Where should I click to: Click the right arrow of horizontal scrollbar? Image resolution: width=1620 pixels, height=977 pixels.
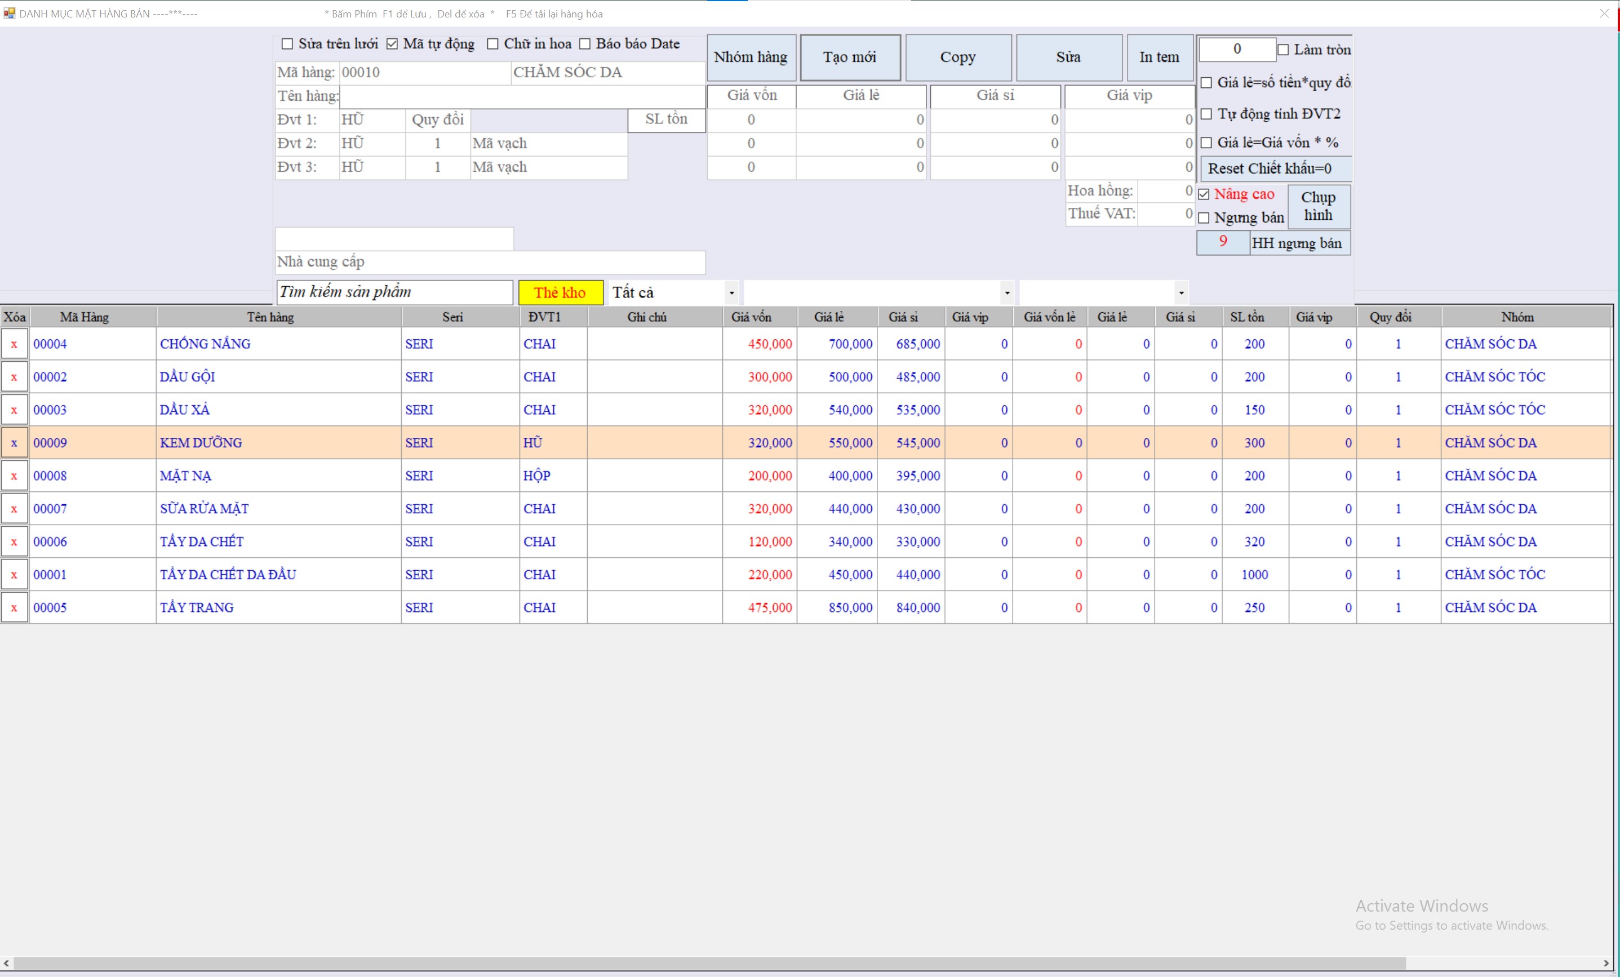pos(1606,963)
